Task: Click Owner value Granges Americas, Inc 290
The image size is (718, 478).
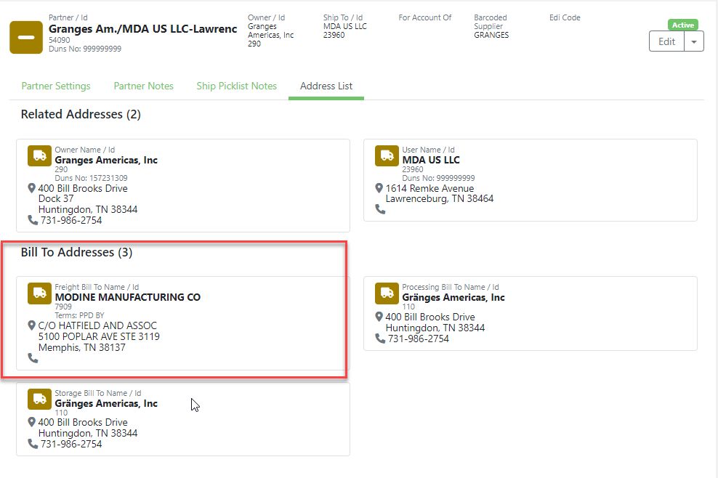Action: 270,35
